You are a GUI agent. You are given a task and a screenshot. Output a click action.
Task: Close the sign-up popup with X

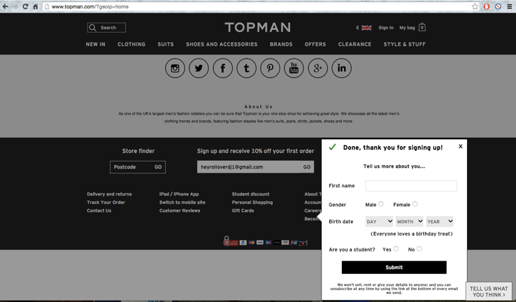pyautogui.click(x=460, y=146)
